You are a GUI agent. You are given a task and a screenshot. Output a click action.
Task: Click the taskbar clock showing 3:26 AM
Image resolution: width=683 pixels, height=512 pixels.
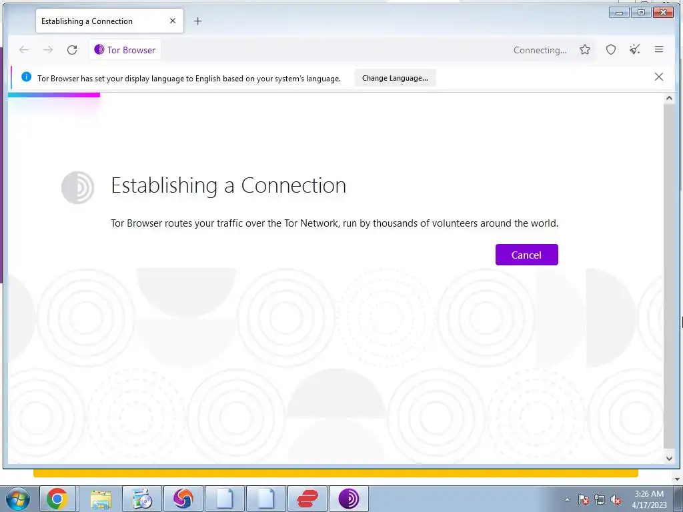pos(650,499)
